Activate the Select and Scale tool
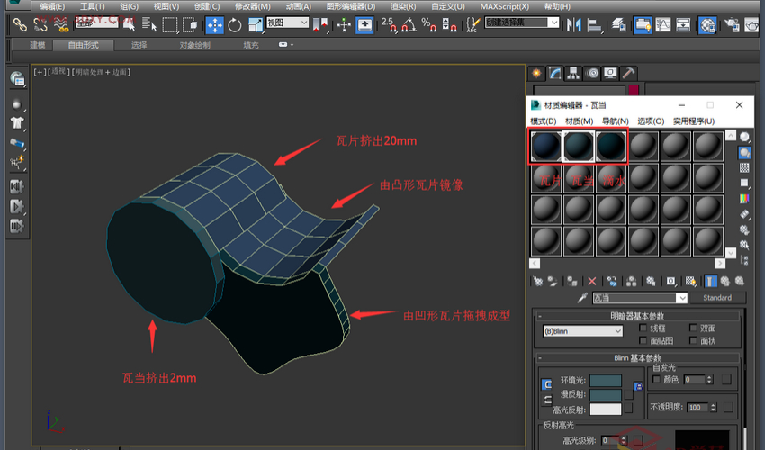Image resolution: width=765 pixels, height=450 pixels. (256, 24)
